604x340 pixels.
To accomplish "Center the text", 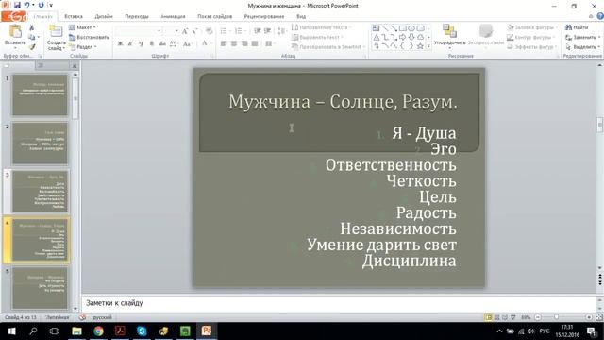I will tap(234, 44).
